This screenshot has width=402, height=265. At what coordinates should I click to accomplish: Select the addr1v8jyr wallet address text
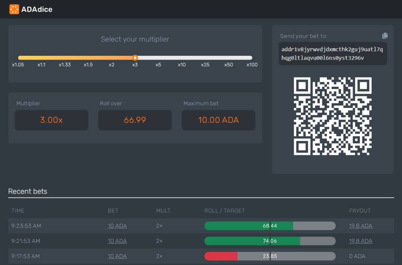[x=332, y=54]
